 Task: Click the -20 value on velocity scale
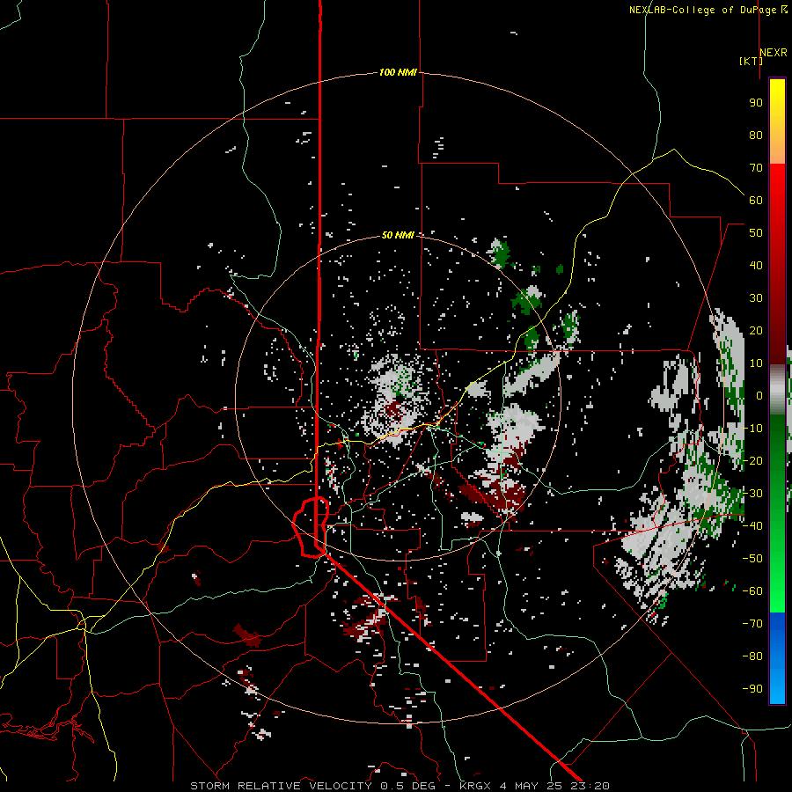point(752,460)
